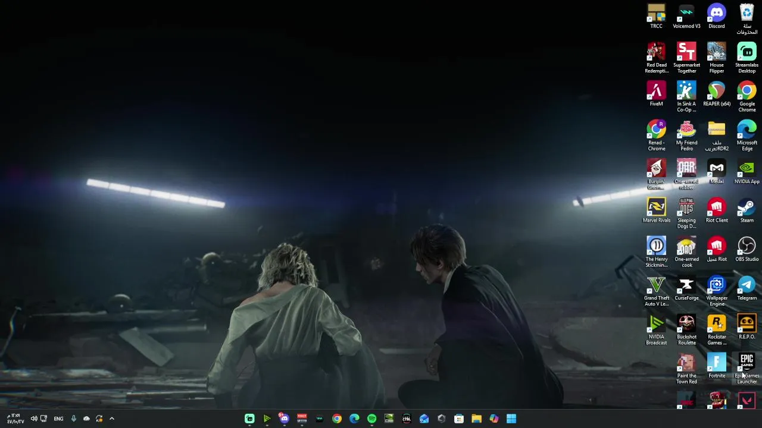Select Google Chrome desktop shortcut
The height and width of the screenshot is (428, 762).
point(747,96)
